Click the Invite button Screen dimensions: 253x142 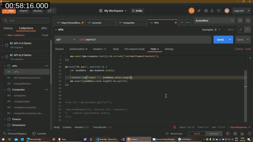(x=137, y=11)
